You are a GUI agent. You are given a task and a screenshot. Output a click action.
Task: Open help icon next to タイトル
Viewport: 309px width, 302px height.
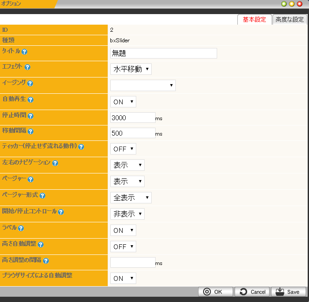pyautogui.click(x=25, y=52)
